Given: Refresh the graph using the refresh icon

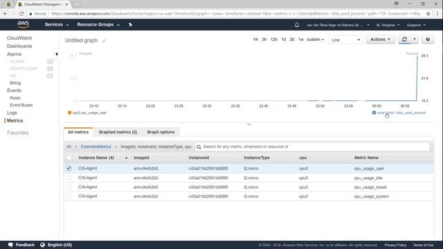Looking at the screenshot, I should click(x=404, y=39).
